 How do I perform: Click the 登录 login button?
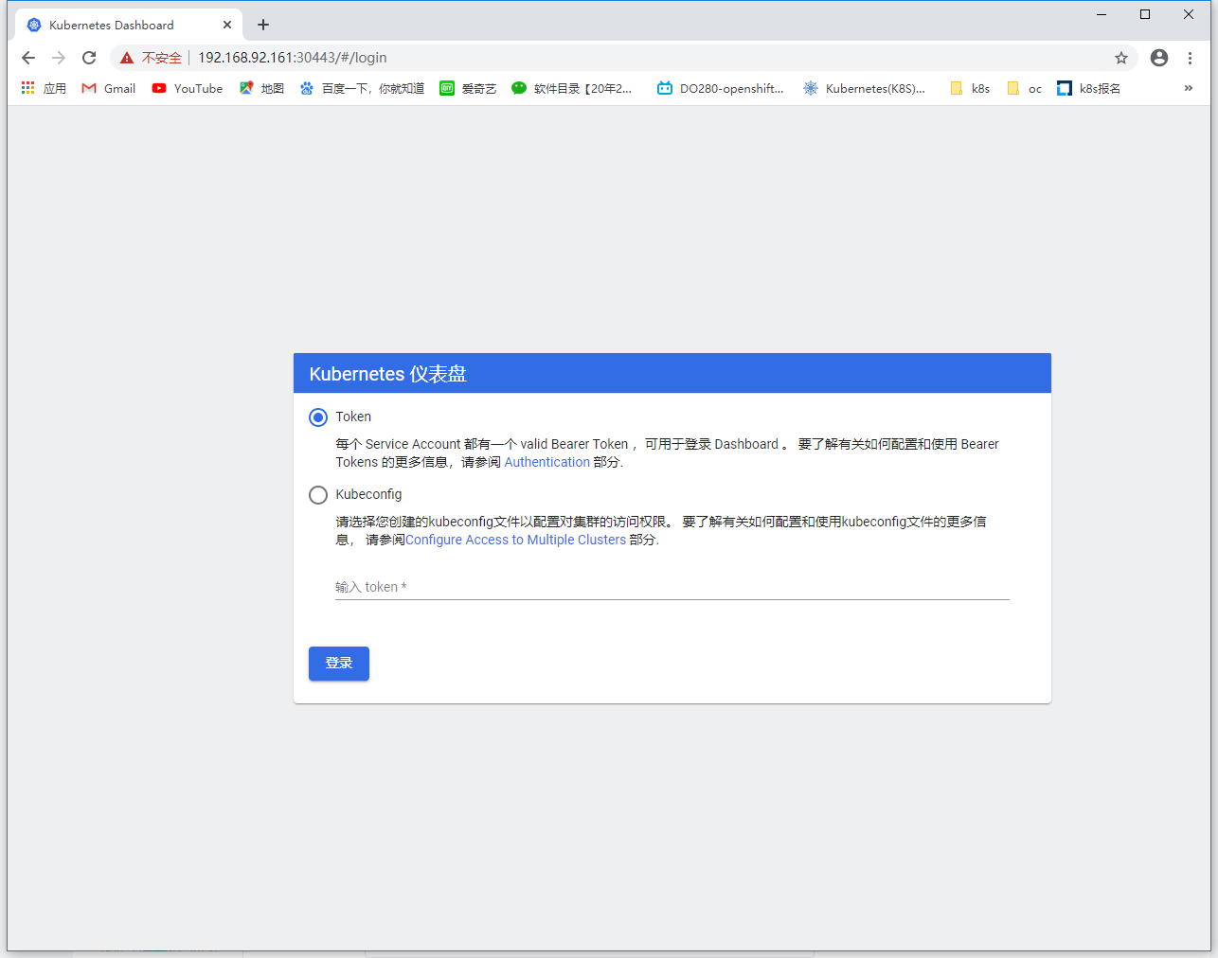tap(339, 664)
